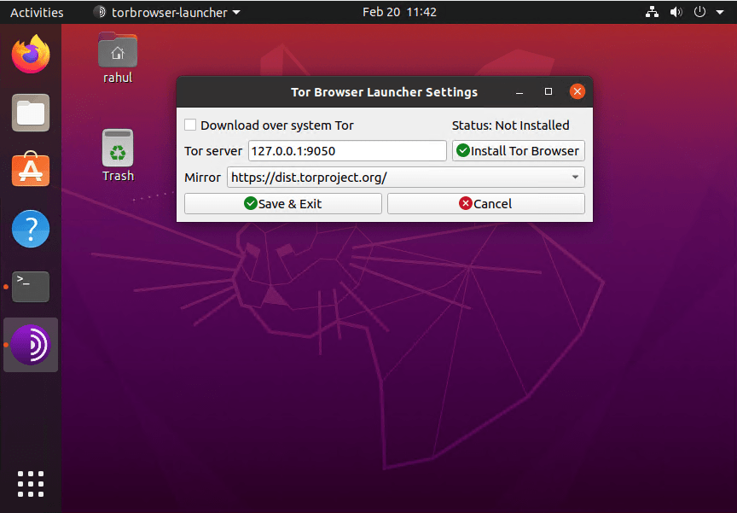737x513 pixels.
Task: Select the Tor Browser dock icon
Action: [x=31, y=345]
